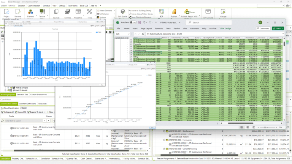Collapse the A1010100.002 Formworks row
The width and height of the screenshot is (292, 164).
(x=164, y=140)
